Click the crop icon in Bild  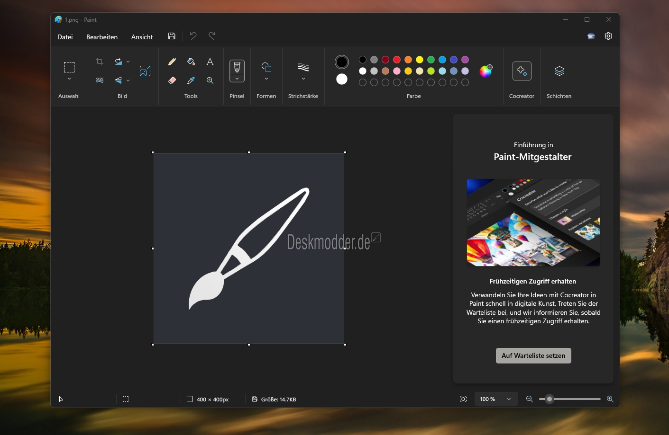100,62
